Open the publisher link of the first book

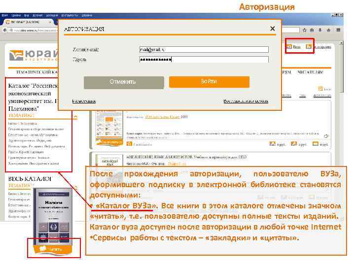pos(162,117)
